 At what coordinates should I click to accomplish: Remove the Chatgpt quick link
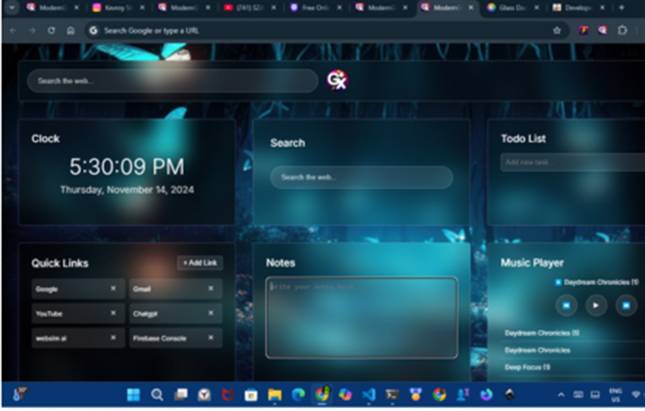click(x=211, y=313)
